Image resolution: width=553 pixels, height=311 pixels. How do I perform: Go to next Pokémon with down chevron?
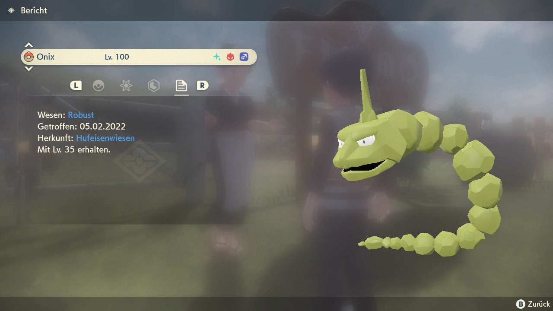pos(29,69)
